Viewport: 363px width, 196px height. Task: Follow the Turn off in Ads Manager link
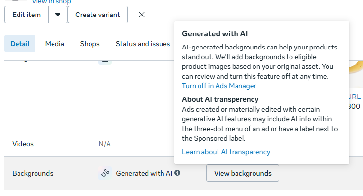coord(219,86)
